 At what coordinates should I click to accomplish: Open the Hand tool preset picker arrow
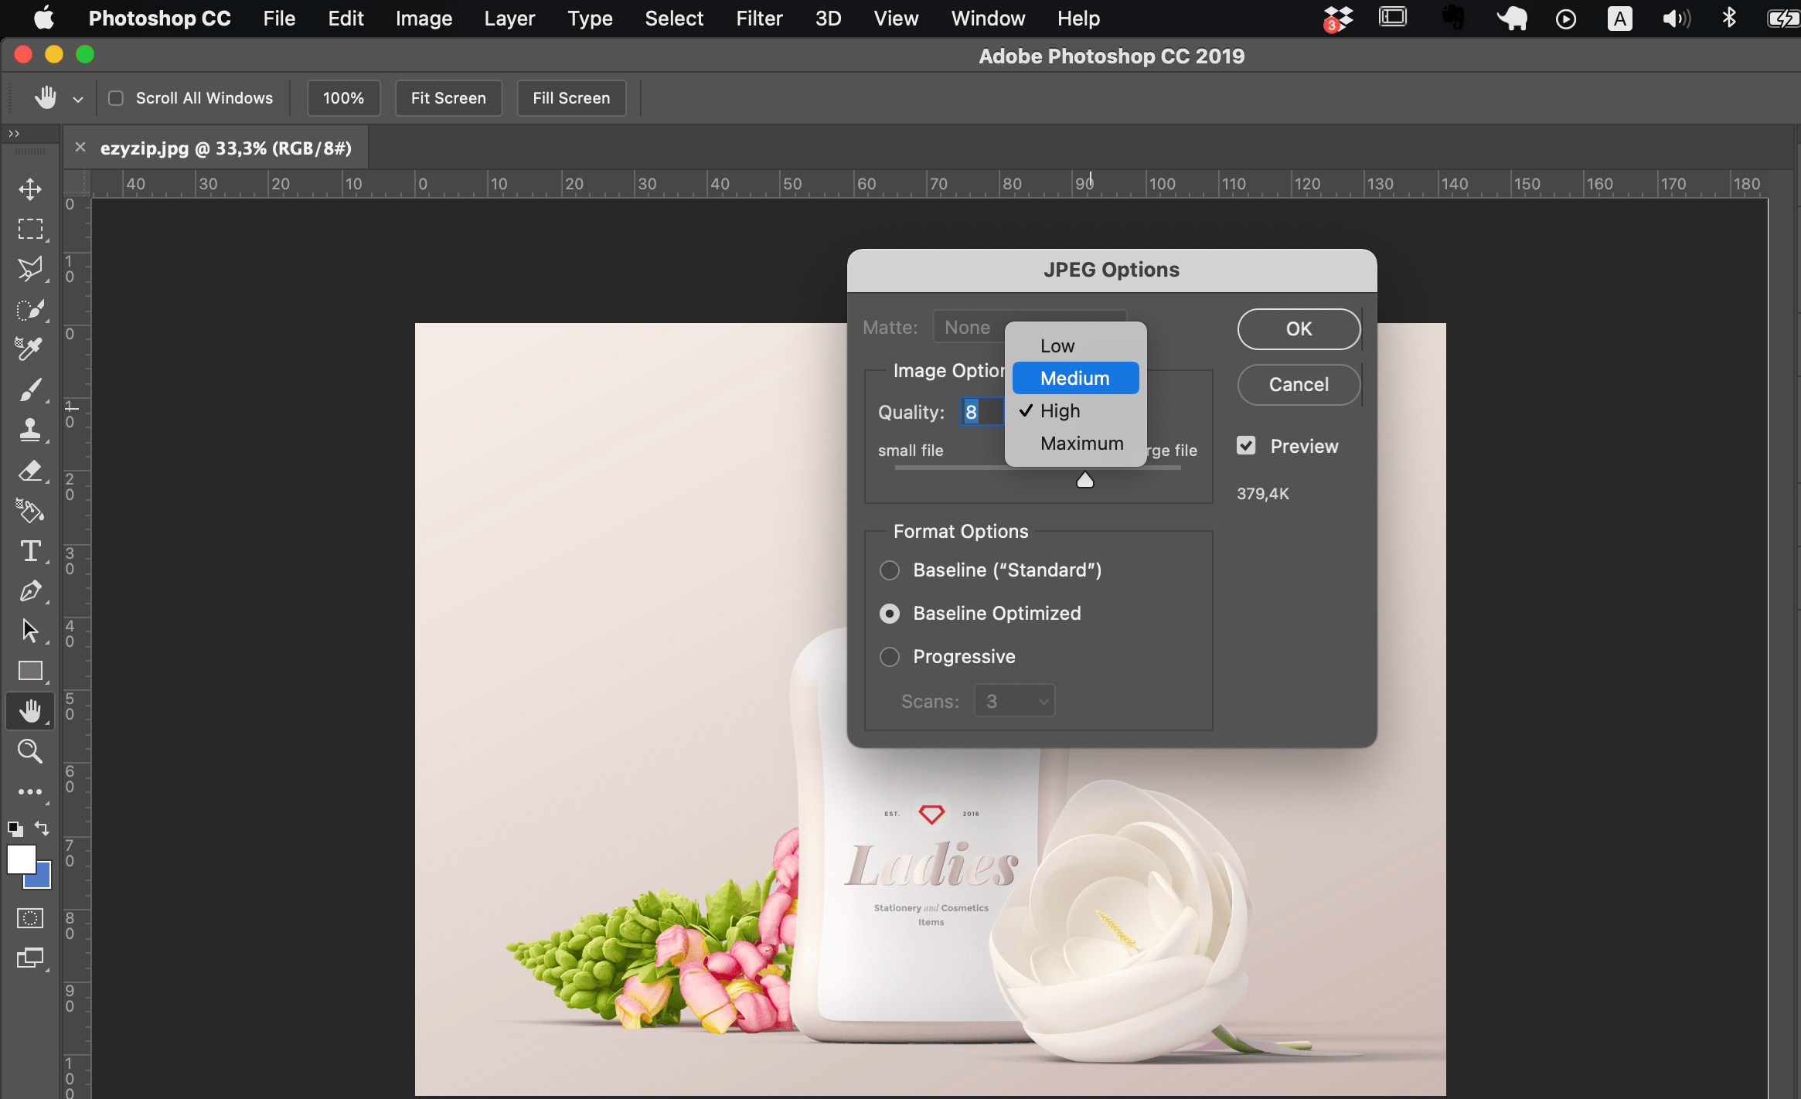point(78,99)
